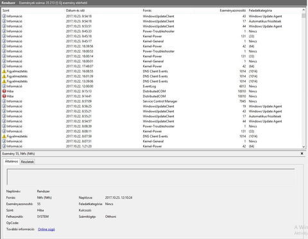Screen dimensions: 308x239
Task: Click the Naplózva value 2017.10.23. 12:10:24
Action: (x=119, y=197)
